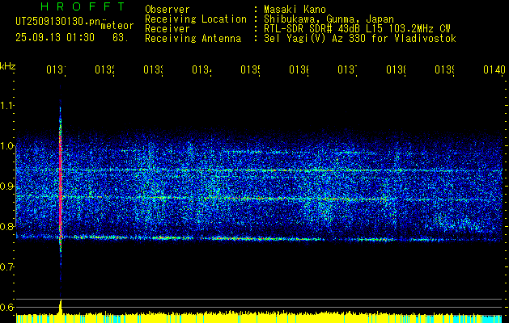509x323 pixels.
Task: Click the 63. count value
Action: tap(121, 38)
